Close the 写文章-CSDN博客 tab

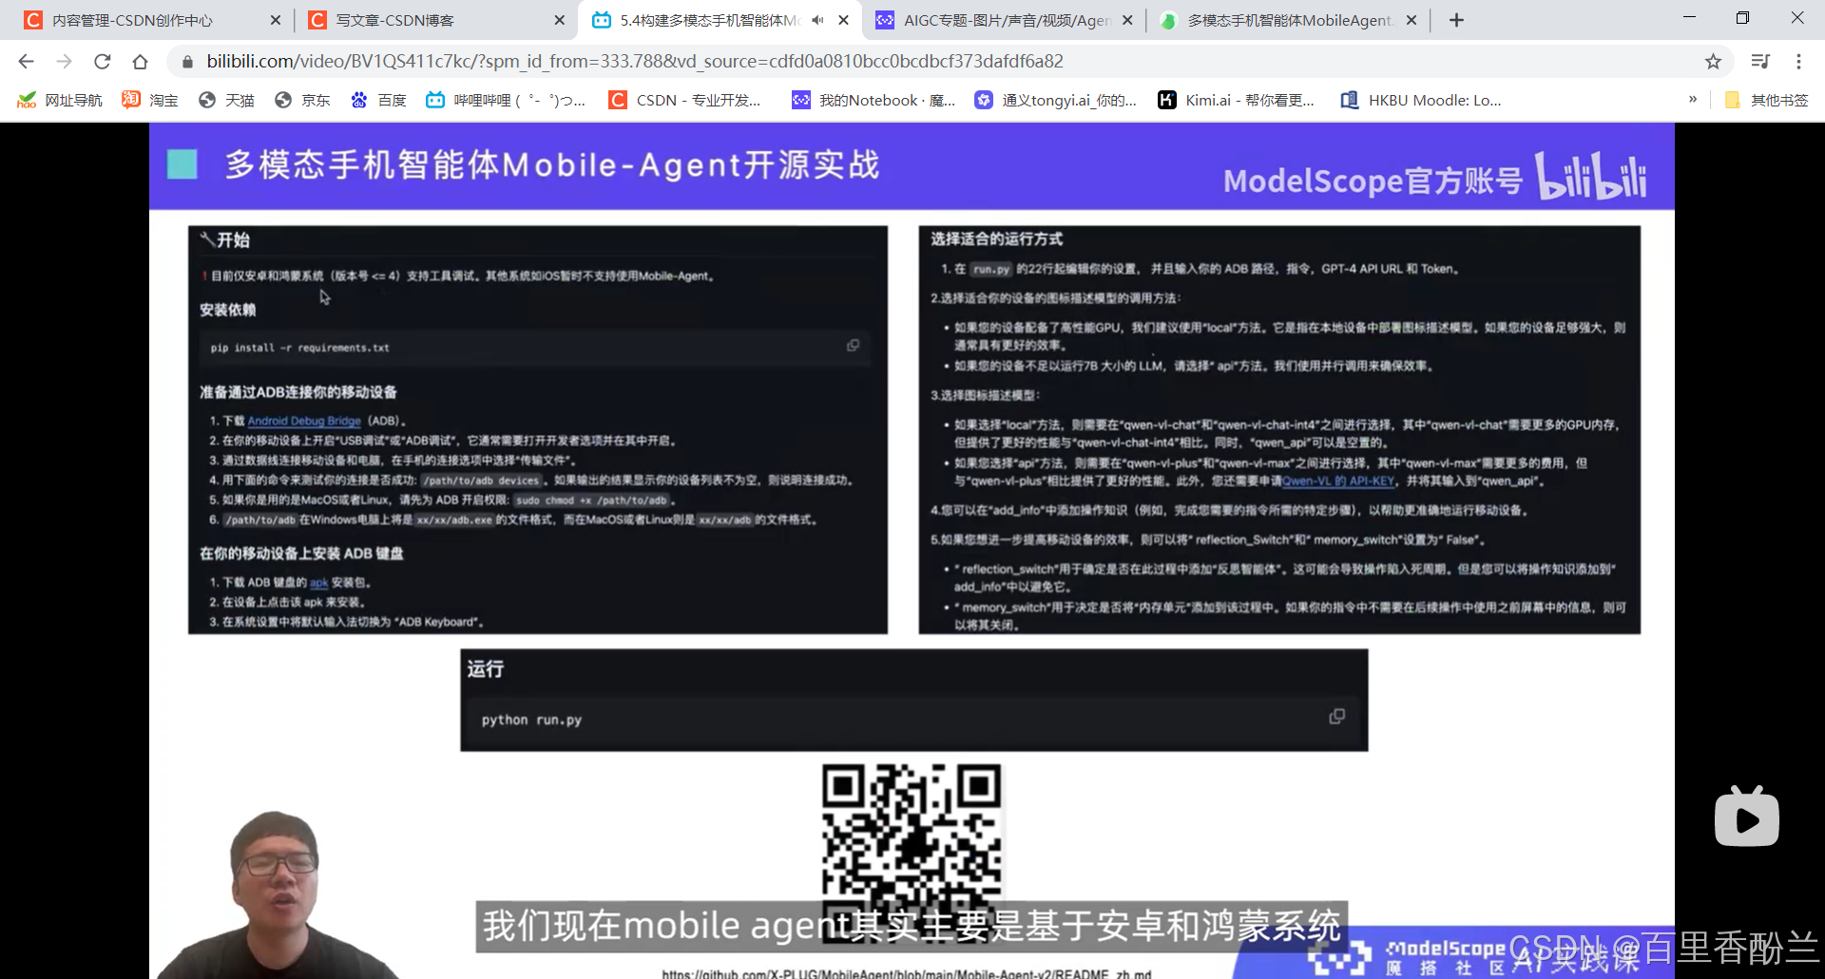point(559,20)
